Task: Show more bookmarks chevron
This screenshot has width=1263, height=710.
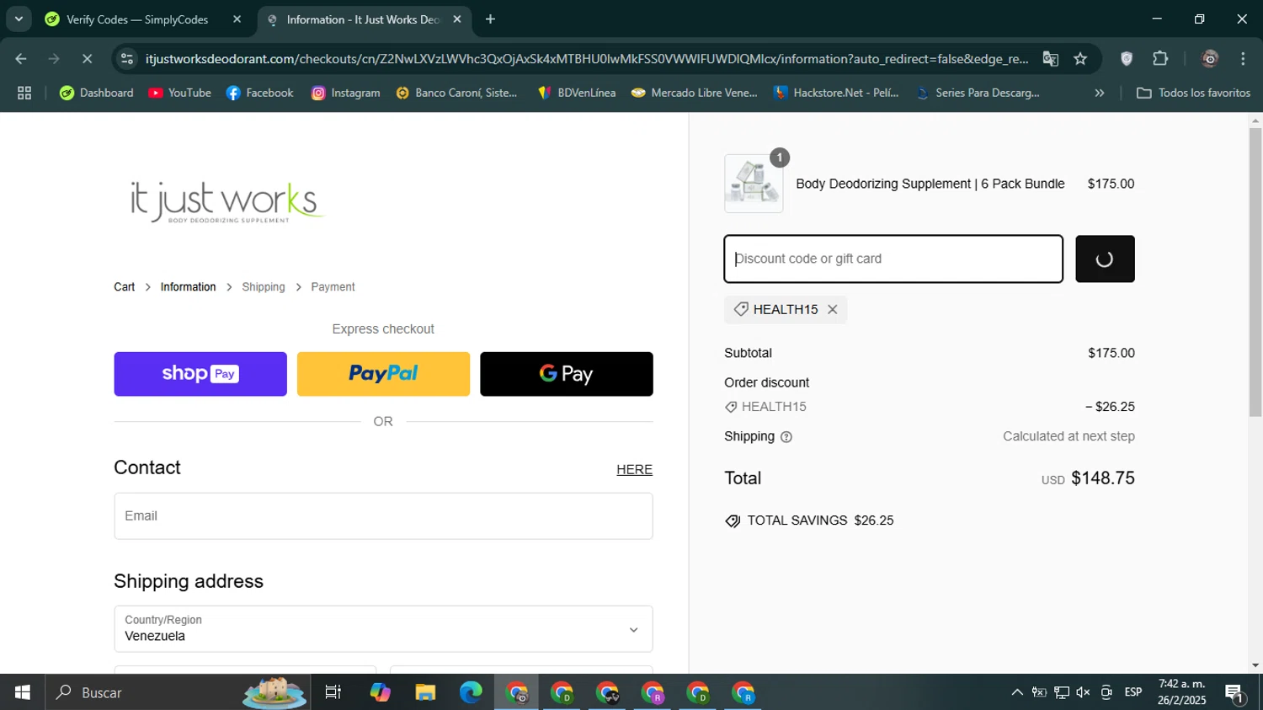Action: pos(1099,93)
